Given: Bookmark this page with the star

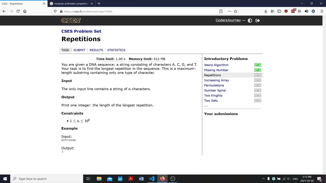Looking at the screenshot, I should 236,11.
